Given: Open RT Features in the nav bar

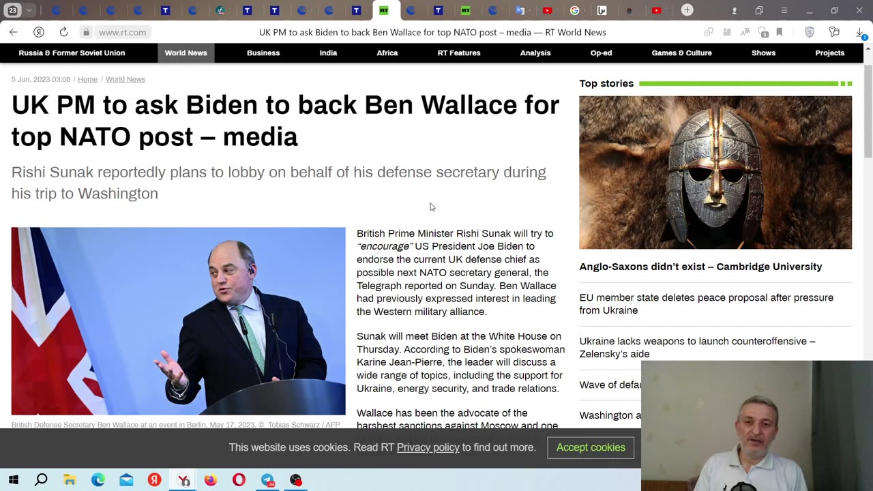Looking at the screenshot, I should tap(459, 53).
